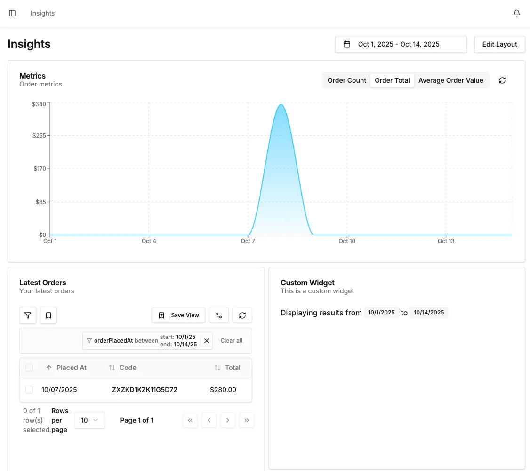Image resolution: width=530 pixels, height=471 pixels.
Task: Open order code ZXZKD1KZK11G5D72
Action: [145, 390]
